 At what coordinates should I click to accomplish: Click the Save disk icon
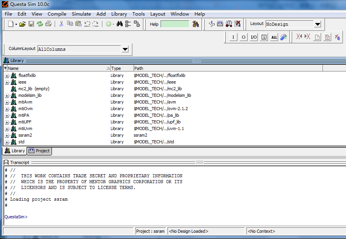[31, 24]
